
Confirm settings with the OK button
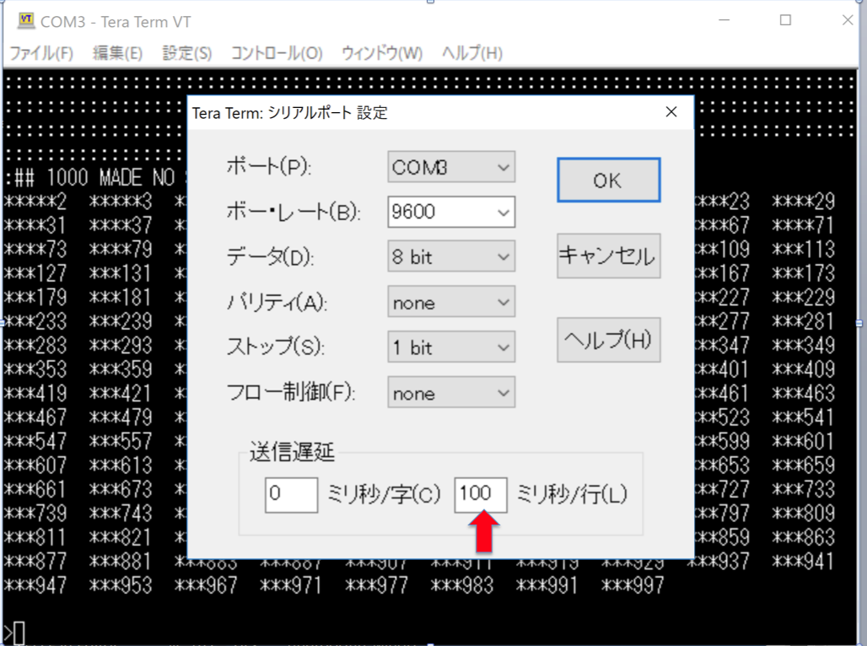tap(608, 180)
